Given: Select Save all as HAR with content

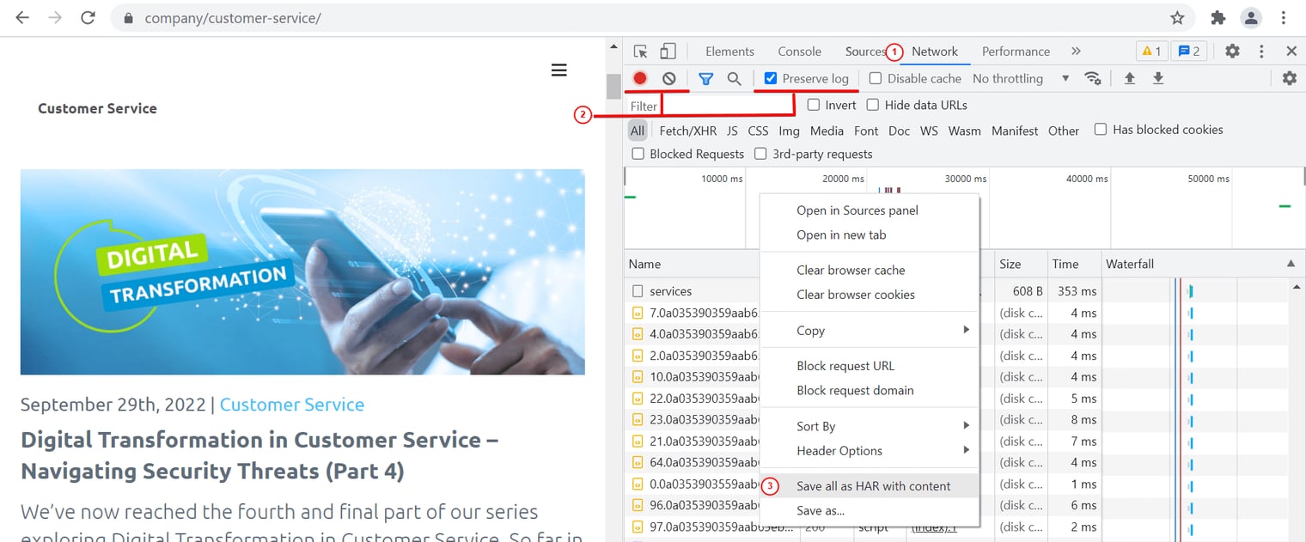Looking at the screenshot, I should (873, 486).
